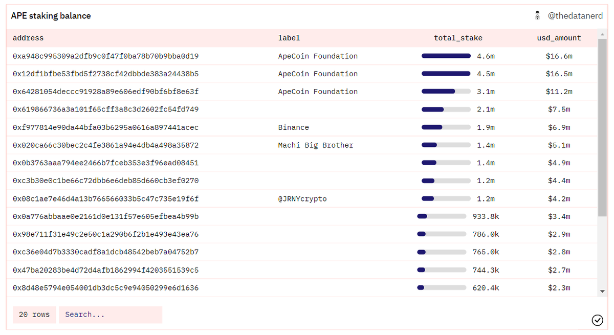614x335 pixels.
Task: Click the Binance labeled row
Action: tap(205, 127)
